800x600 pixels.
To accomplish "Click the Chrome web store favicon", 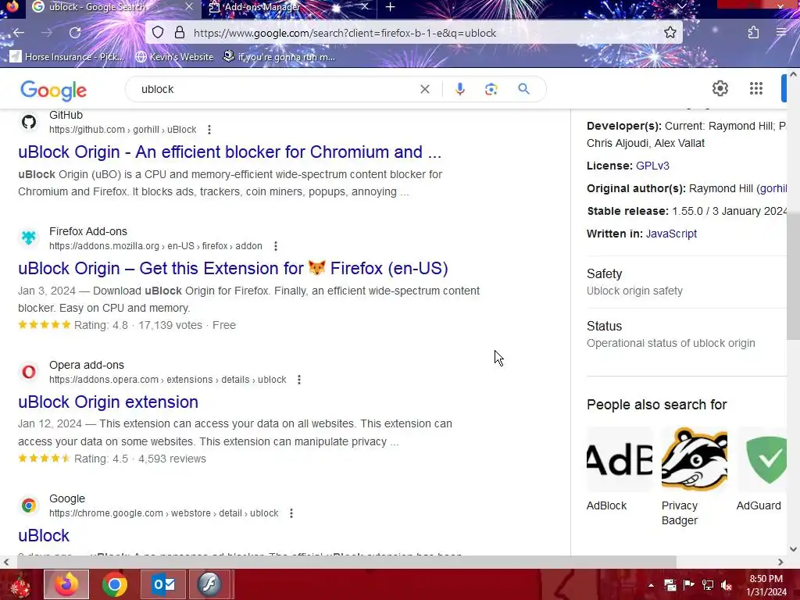I will 29,505.
